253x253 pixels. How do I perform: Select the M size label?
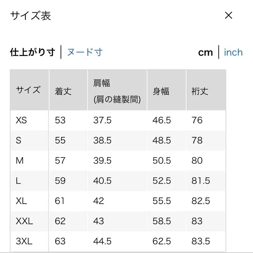pyautogui.click(x=20, y=161)
